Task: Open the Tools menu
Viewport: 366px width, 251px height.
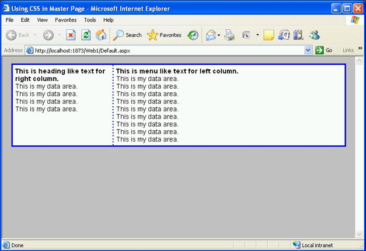Action: tap(90, 20)
